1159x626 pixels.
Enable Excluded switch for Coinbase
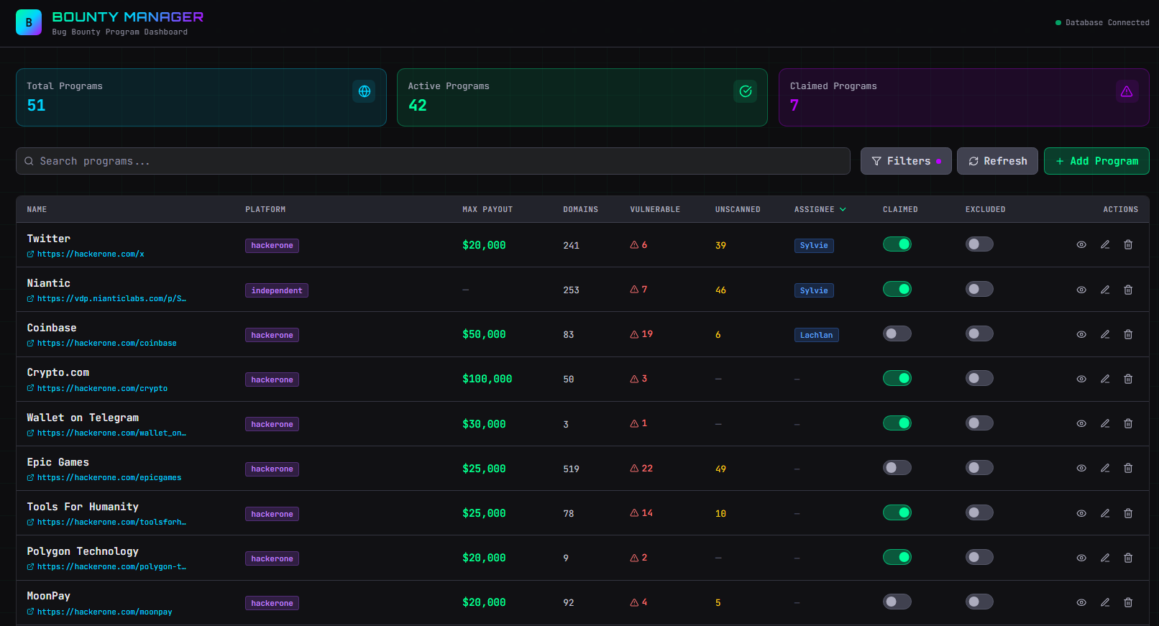(979, 333)
